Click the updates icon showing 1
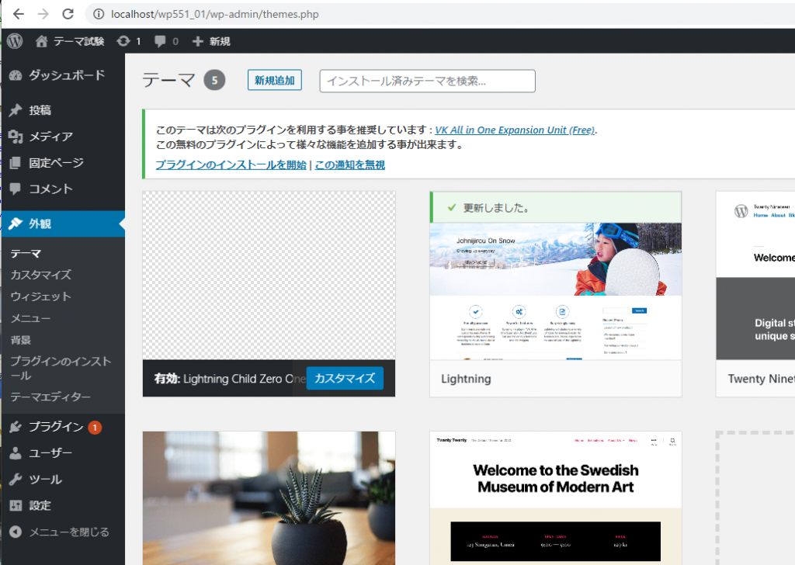The width and height of the screenshot is (795, 565). (123, 41)
